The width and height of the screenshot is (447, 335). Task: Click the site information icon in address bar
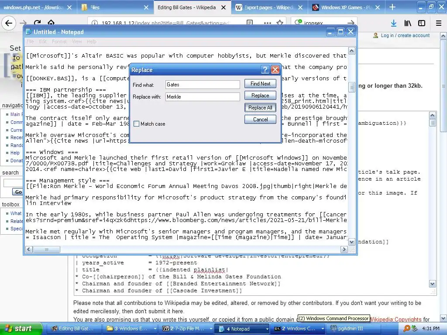pyautogui.click(x=95, y=23)
